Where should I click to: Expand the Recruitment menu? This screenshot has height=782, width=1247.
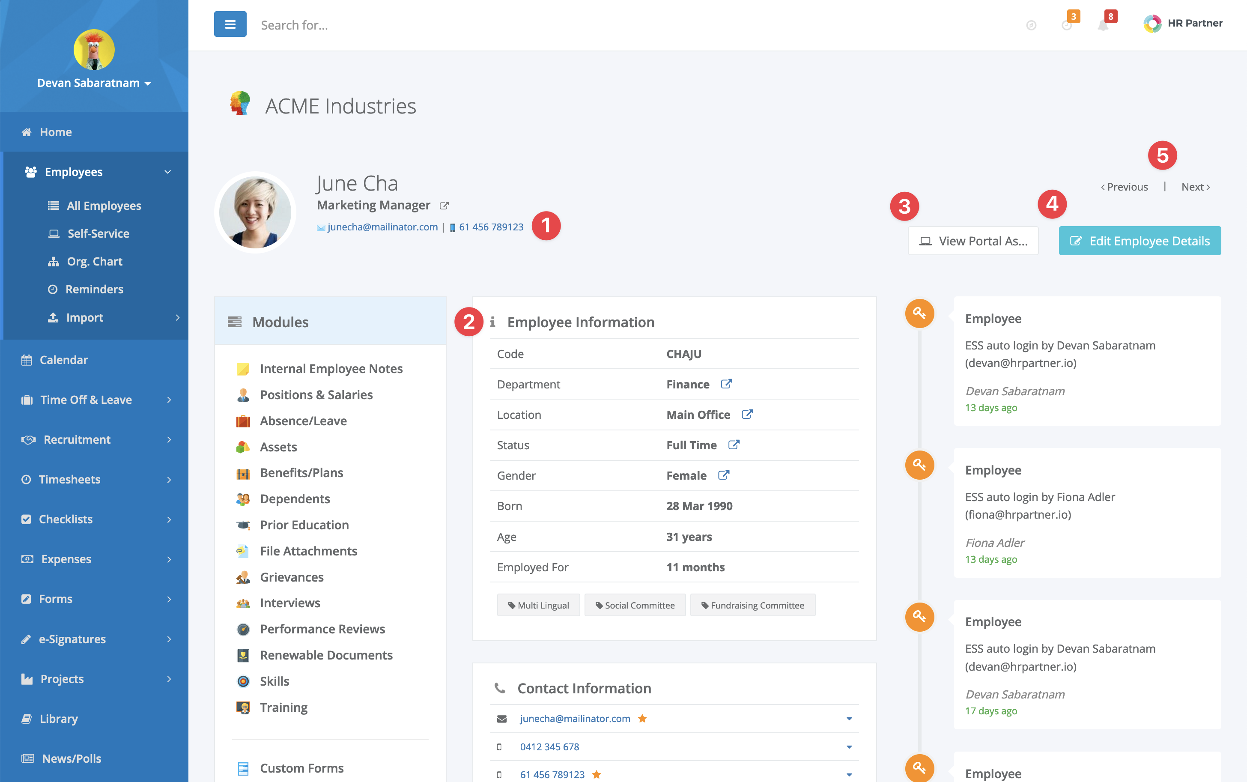pos(169,440)
